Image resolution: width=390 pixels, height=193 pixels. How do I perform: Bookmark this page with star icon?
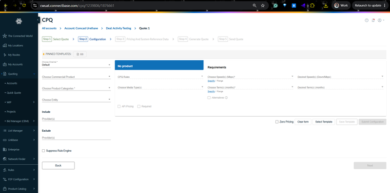[x=263, y=5]
